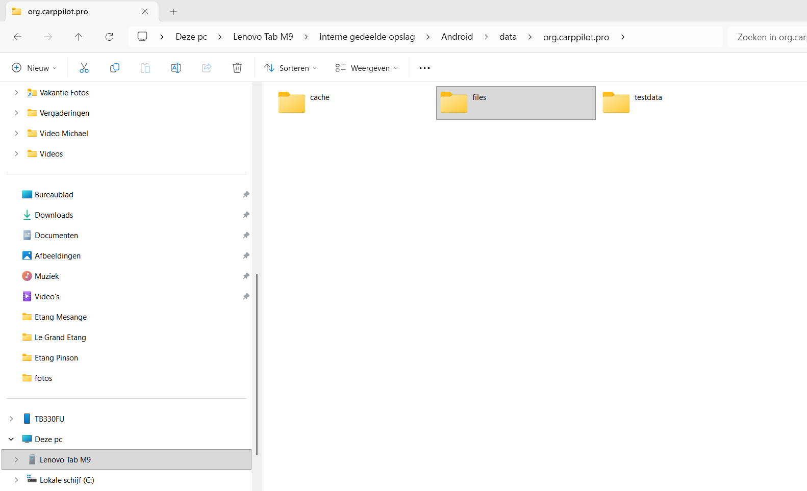Viewport: 807px width, 491px height.
Task: Collapse the Deze pc tree node
Action: pos(11,439)
